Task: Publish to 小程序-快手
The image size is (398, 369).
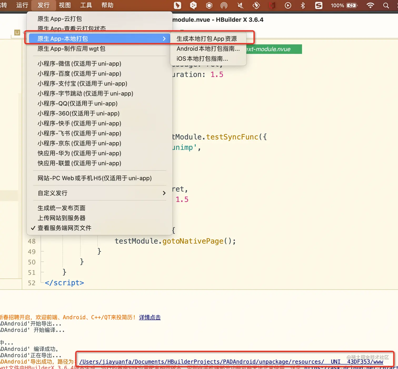Action: coord(100,124)
